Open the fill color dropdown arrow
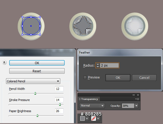163x124 pixels. 87,118
